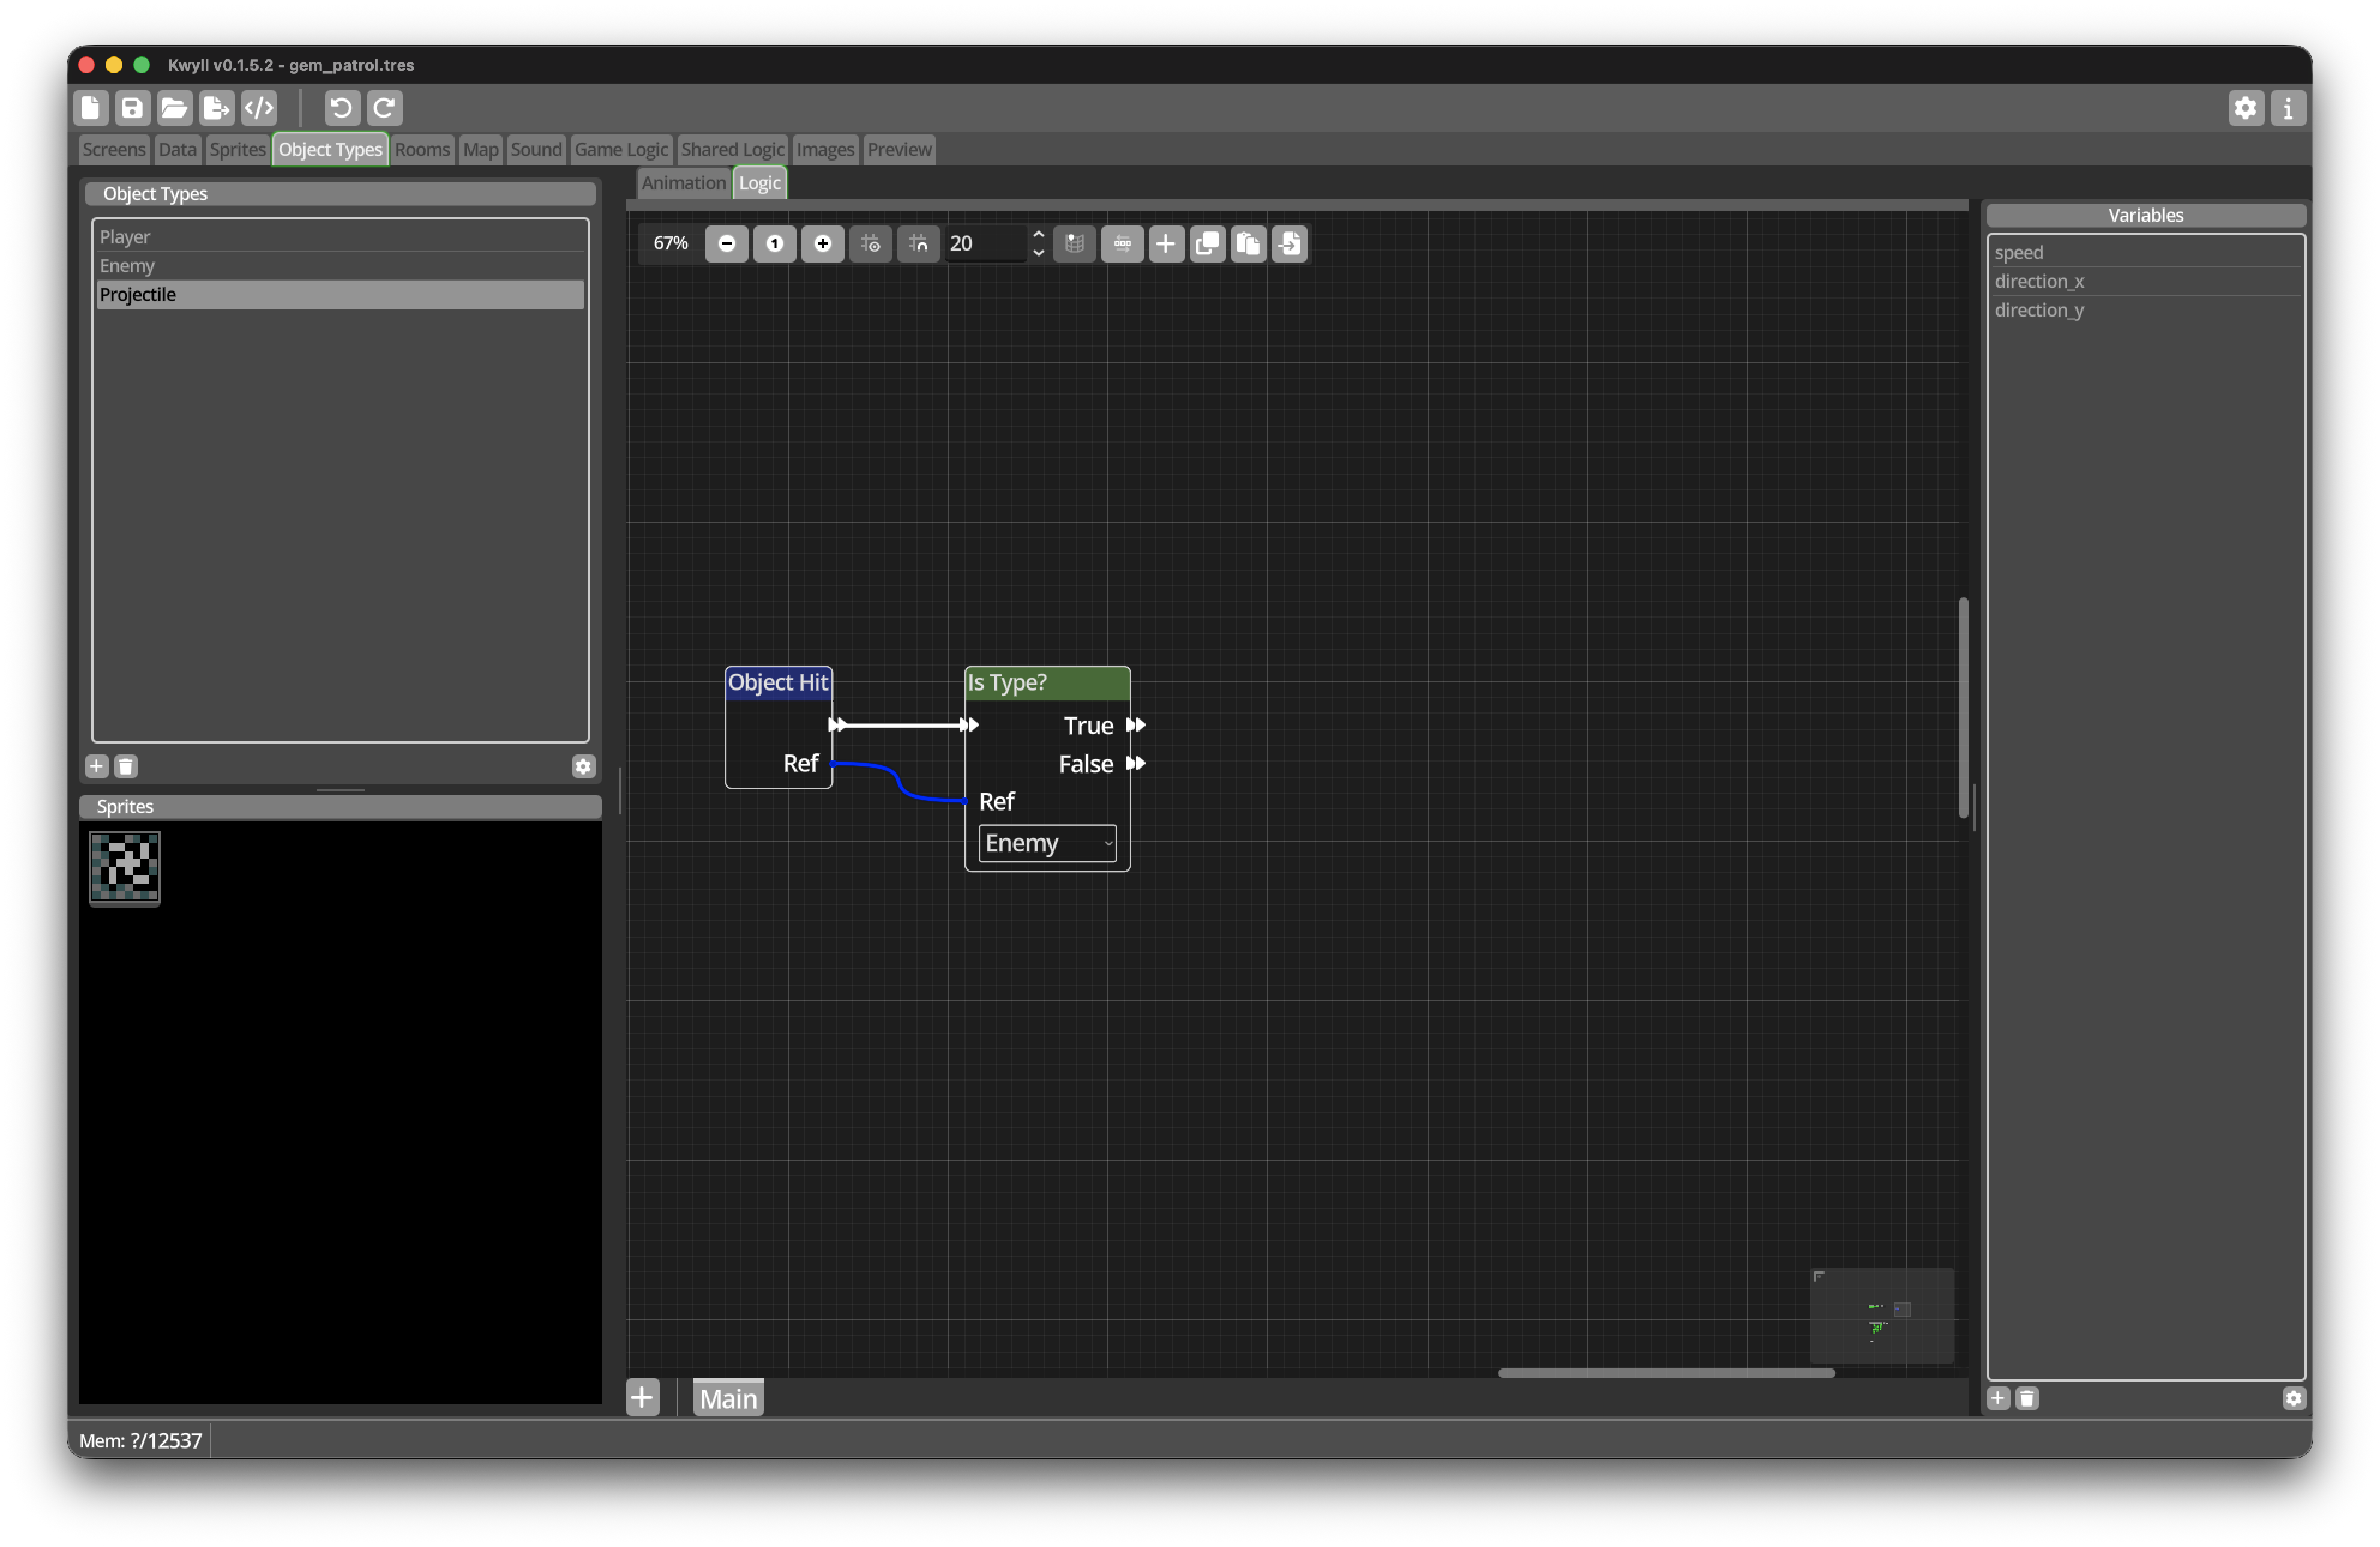Copy selected nodes
This screenshot has width=2380, height=1547.
[1208, 244]
